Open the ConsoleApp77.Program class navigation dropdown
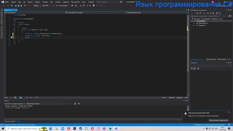The image size is (233, 131). 95,13
